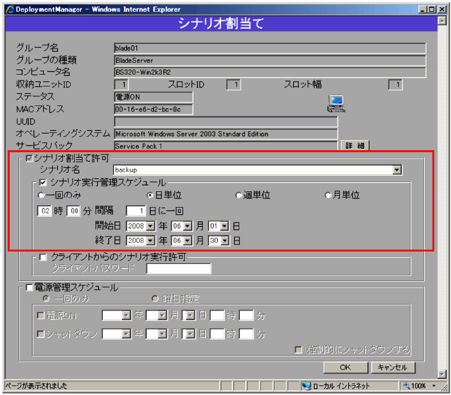
Task: Open the 電源ON month dropdown
Action: point(162,316)
